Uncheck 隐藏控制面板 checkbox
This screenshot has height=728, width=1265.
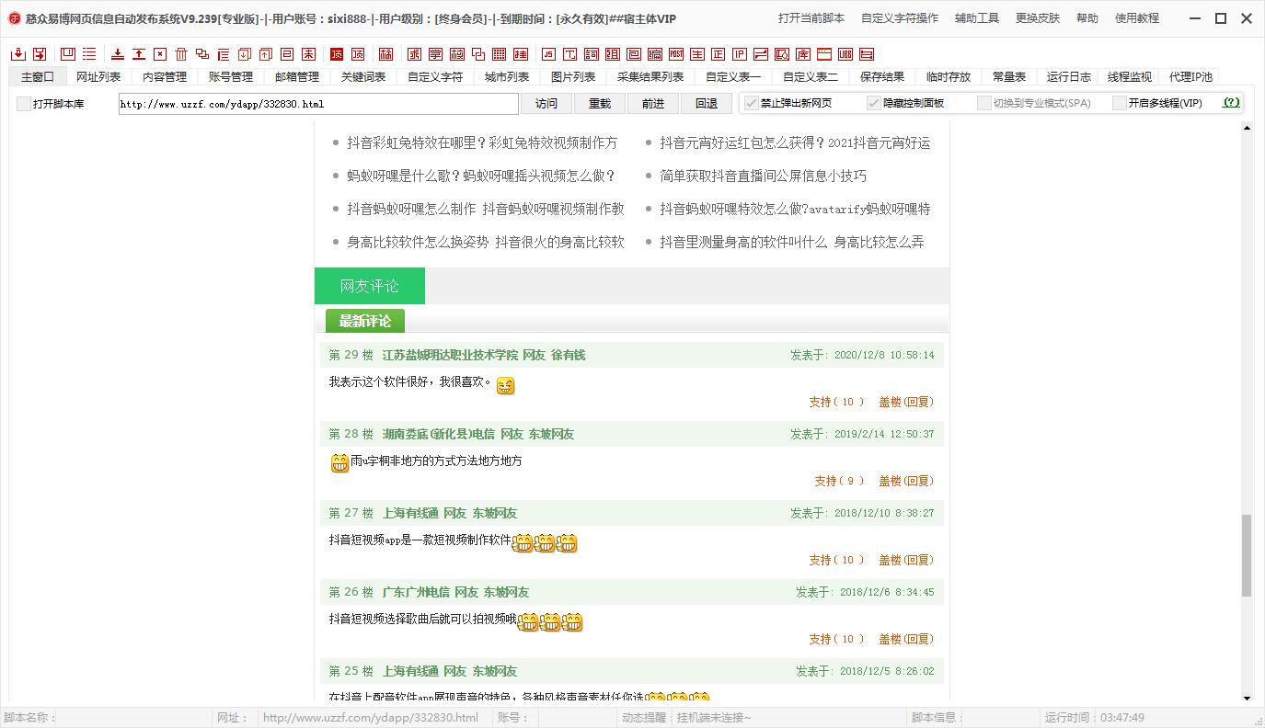874,103
